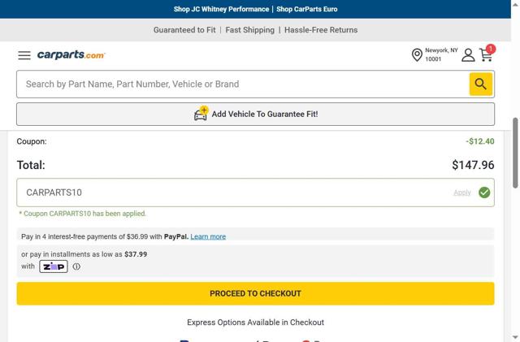520x342 pixels.
Task: Click the coupon Apply link
Action: click(x=461, y=193)
